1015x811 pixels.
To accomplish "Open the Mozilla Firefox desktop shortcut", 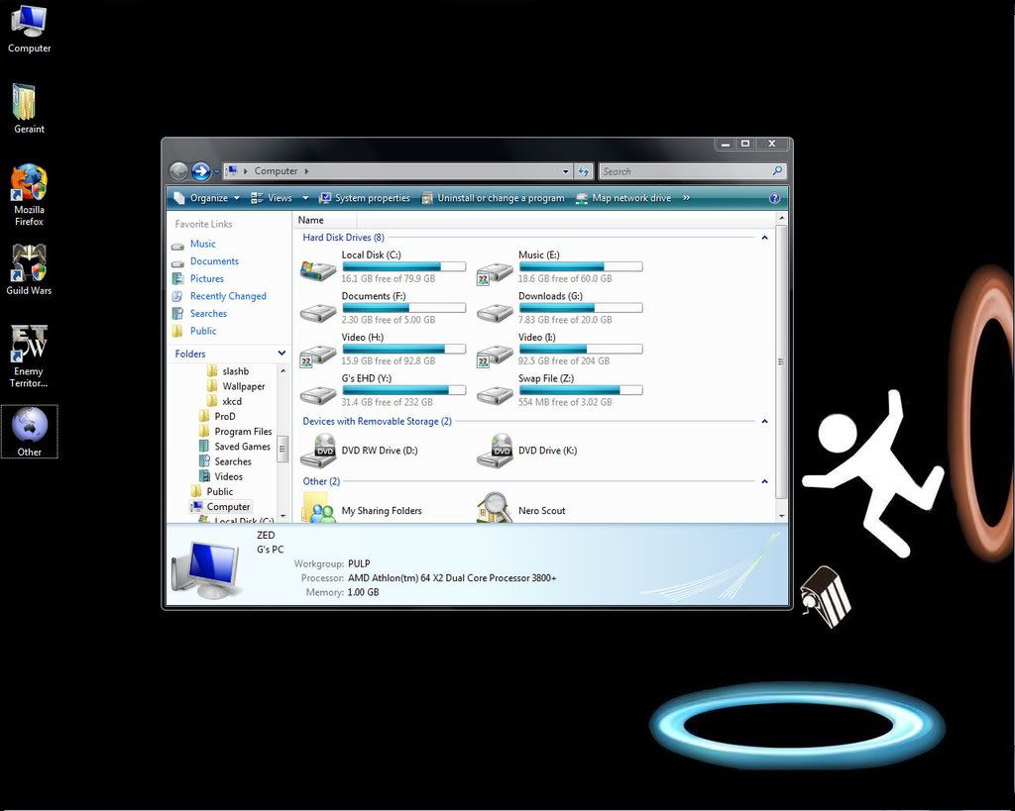I will point(29,184).
